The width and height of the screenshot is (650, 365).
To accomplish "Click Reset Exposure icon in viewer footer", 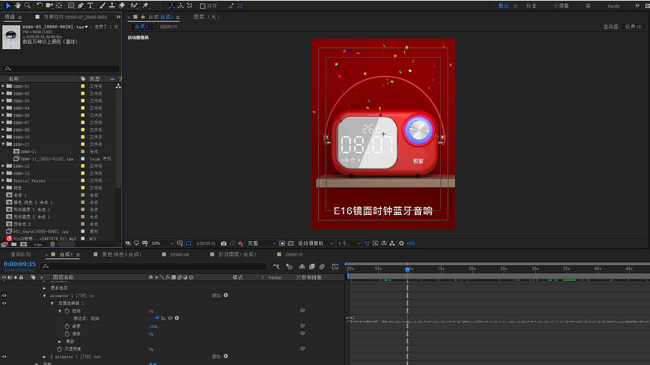I will click(x=401, y=243).
